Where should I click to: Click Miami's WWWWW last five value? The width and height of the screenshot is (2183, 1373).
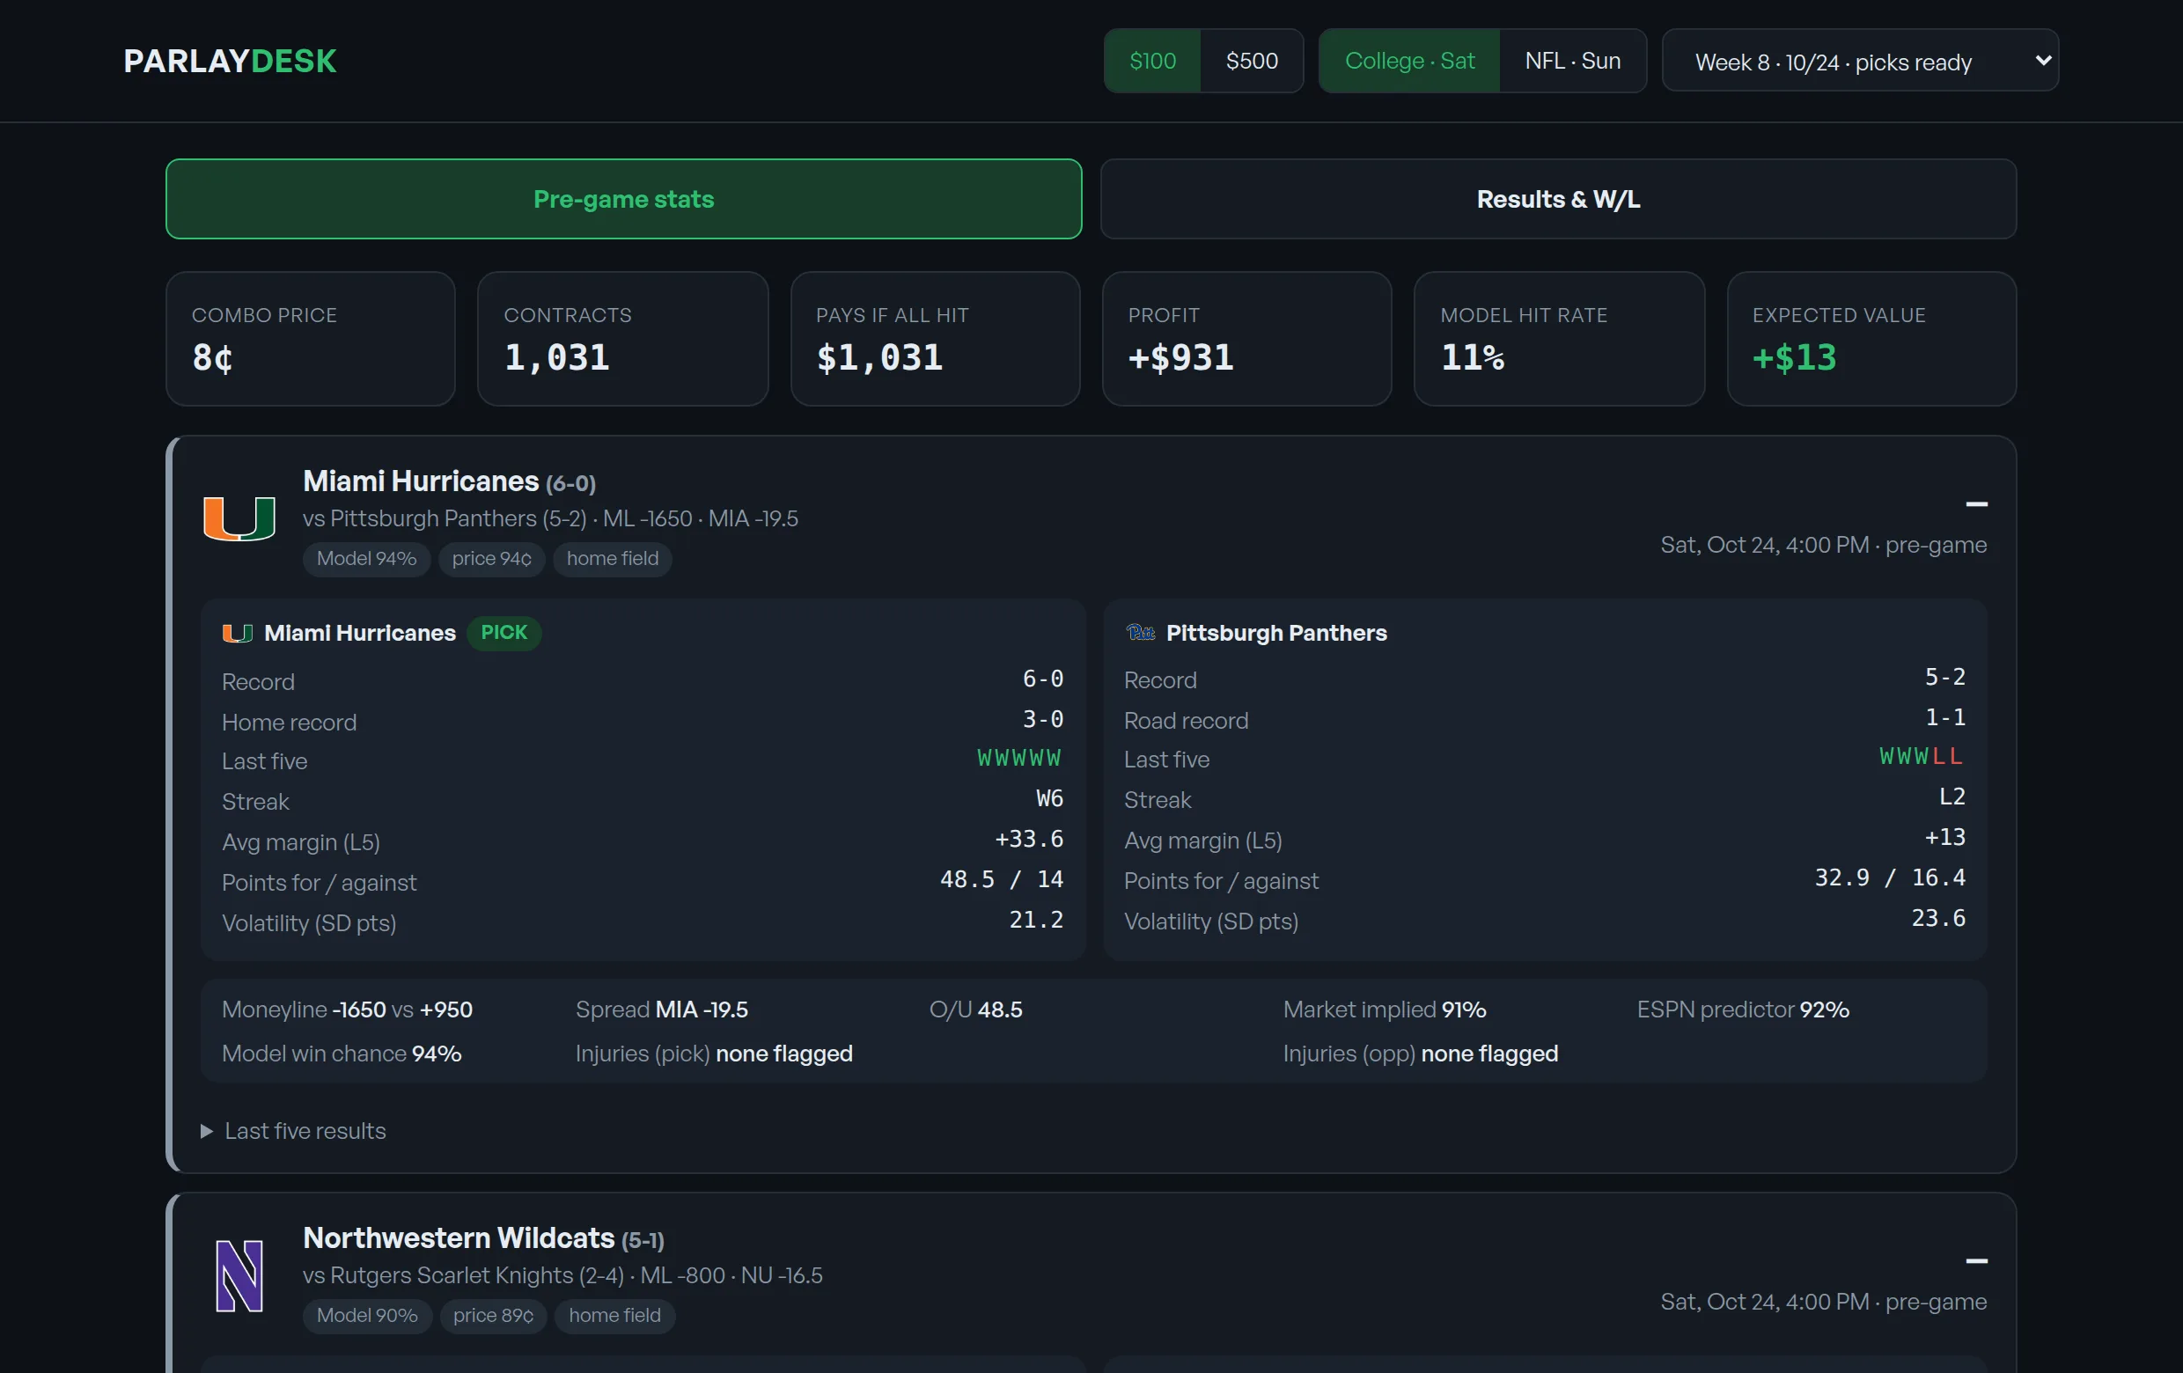click(x=1019, y=759)
